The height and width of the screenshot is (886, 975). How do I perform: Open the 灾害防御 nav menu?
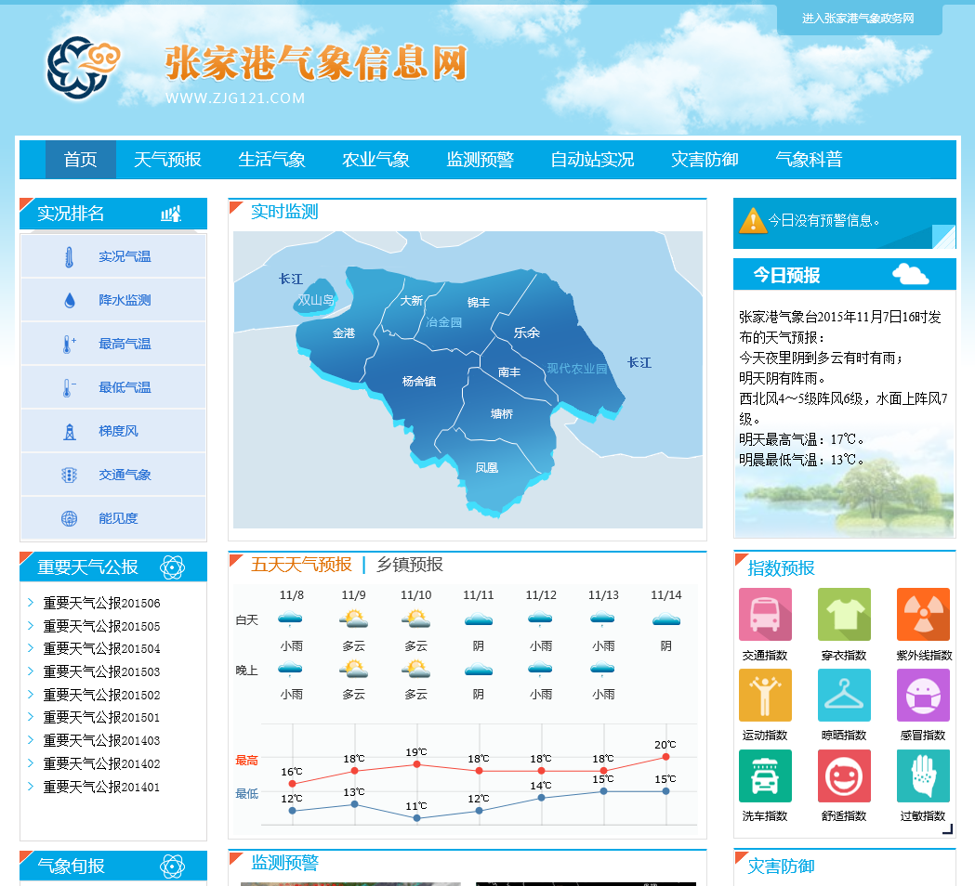coord(705,160)
